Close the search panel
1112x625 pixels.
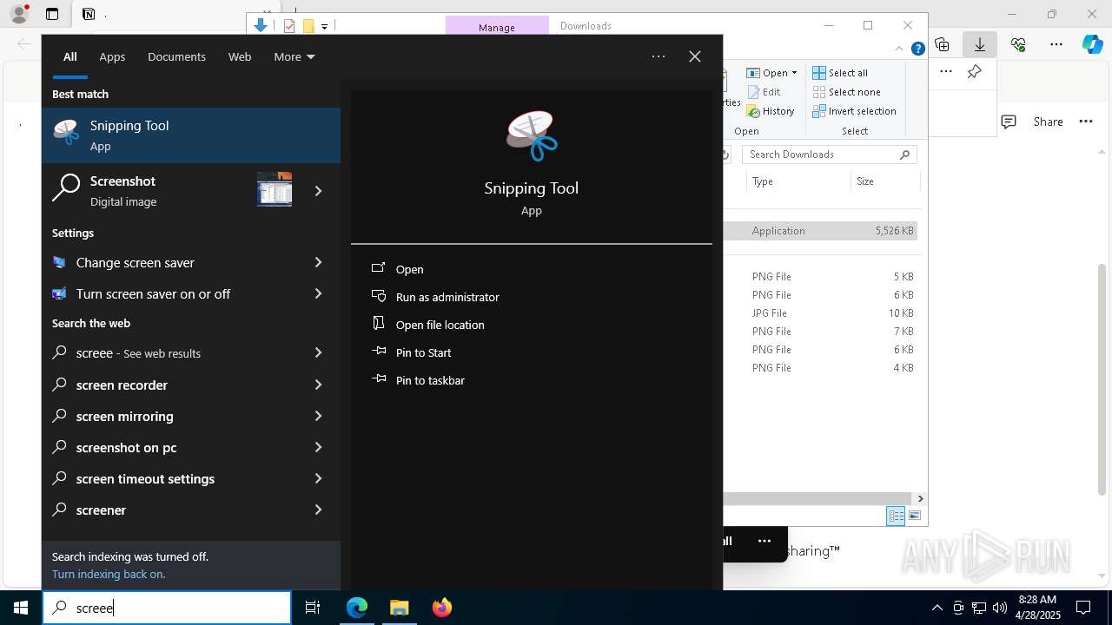coord(695,56)
